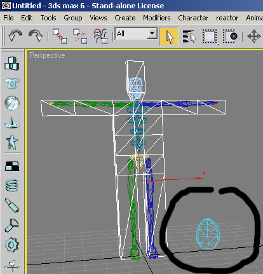This screenshot has height=274, width=263.
Task: Click the reactor Rigid Body Collection icon
Action: point(12,64)
